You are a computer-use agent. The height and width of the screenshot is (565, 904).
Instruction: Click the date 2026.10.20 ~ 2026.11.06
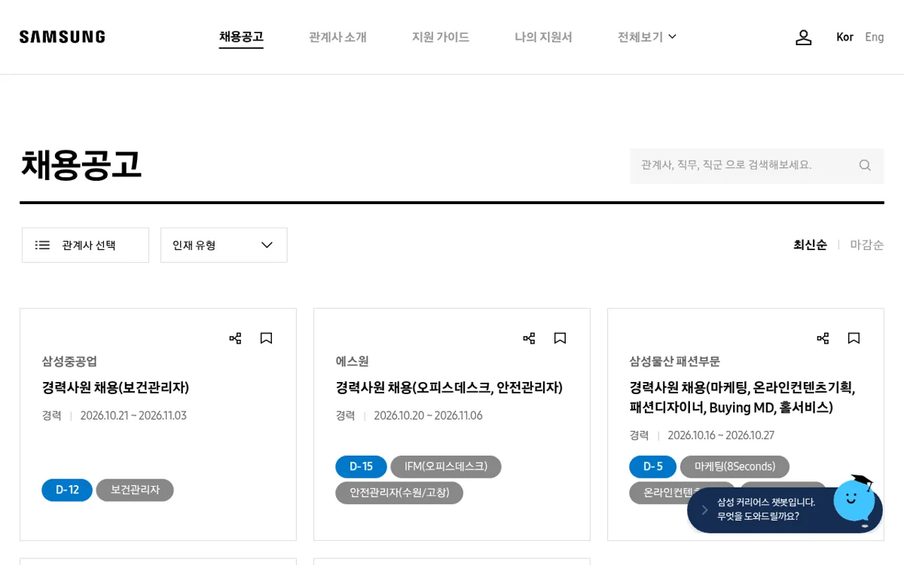point(428,415)
